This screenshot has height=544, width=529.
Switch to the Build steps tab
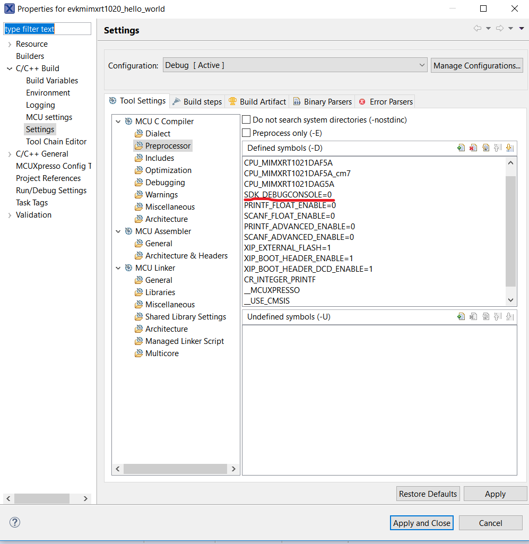(x=197, y=101)
